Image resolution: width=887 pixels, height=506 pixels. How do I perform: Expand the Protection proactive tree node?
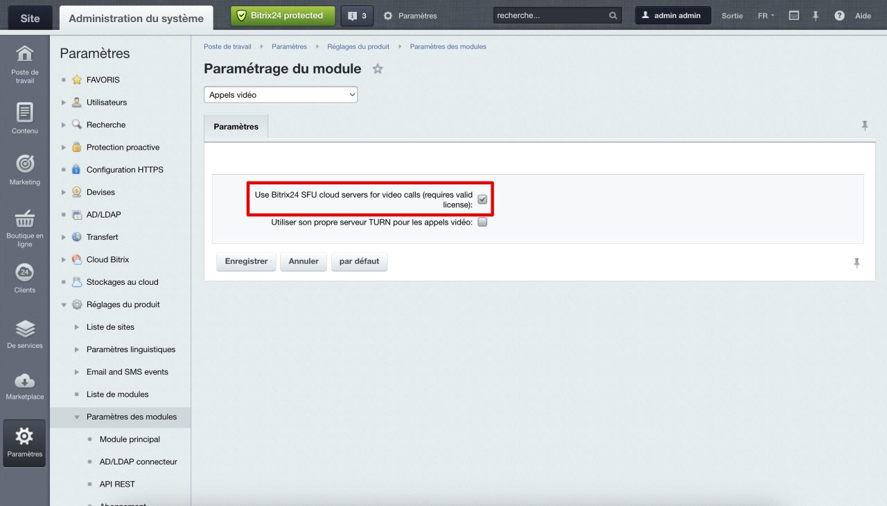[x=64, y=147]
